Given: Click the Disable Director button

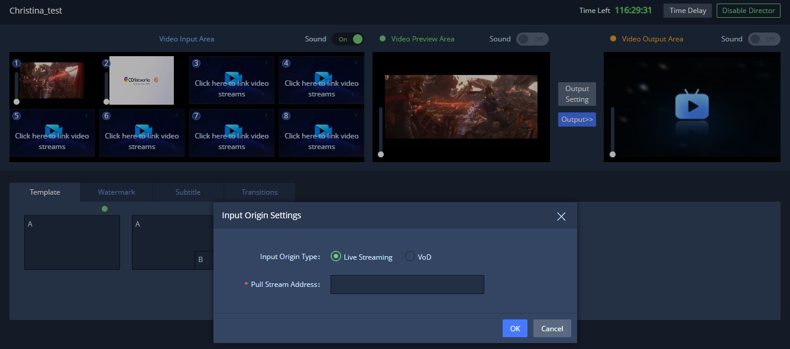Looking at the screenshot, I should click(x=749, y=11).
